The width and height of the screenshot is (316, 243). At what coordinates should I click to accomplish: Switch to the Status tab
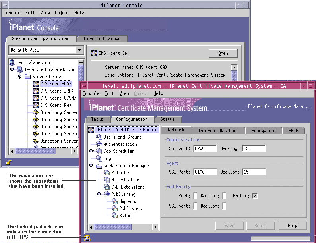[x=167, y=119]
